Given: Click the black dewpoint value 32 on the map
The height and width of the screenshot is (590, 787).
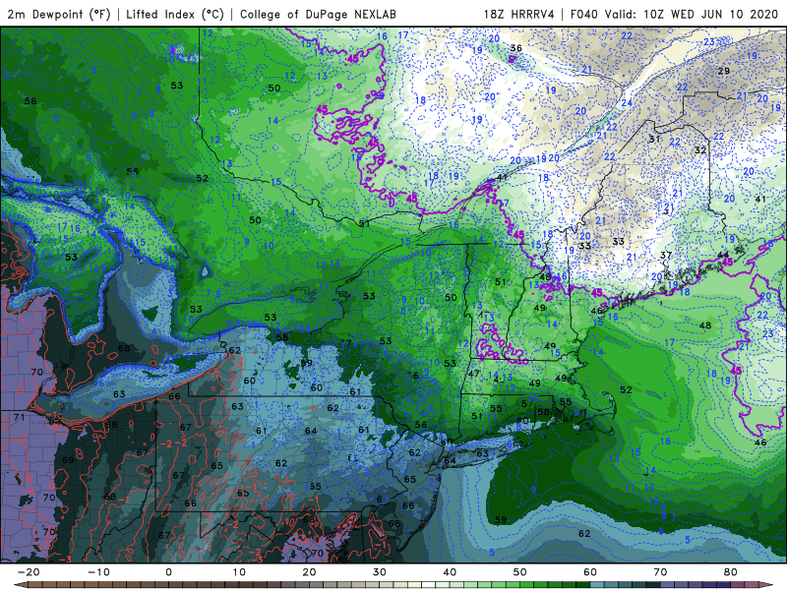Looking at the screenshot, I should click(x=700, y=150).
